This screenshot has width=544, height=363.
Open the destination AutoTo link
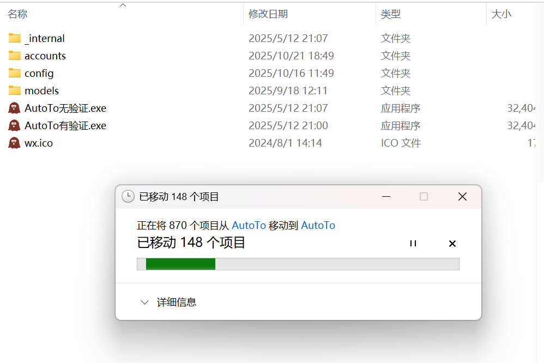[x=318, y=225]
